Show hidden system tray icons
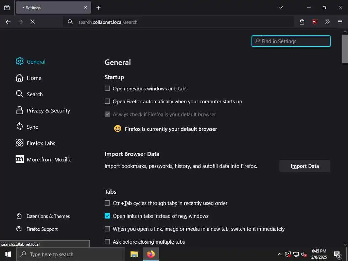The height and width of the screenshot is (261, 348). click(280, 254)
